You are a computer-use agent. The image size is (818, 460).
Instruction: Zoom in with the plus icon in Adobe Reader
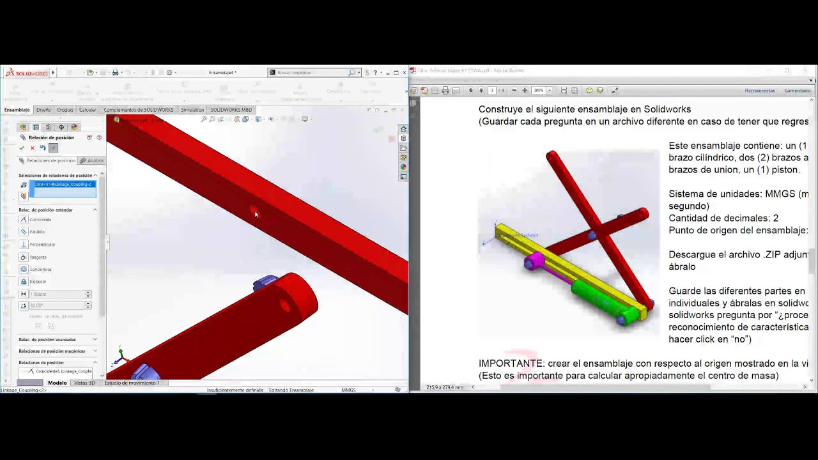click(x=525, y=91)
